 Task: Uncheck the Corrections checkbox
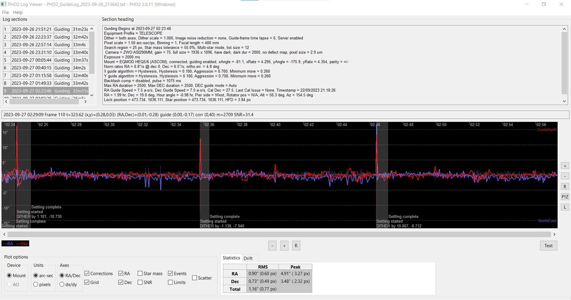click(87, 273)
